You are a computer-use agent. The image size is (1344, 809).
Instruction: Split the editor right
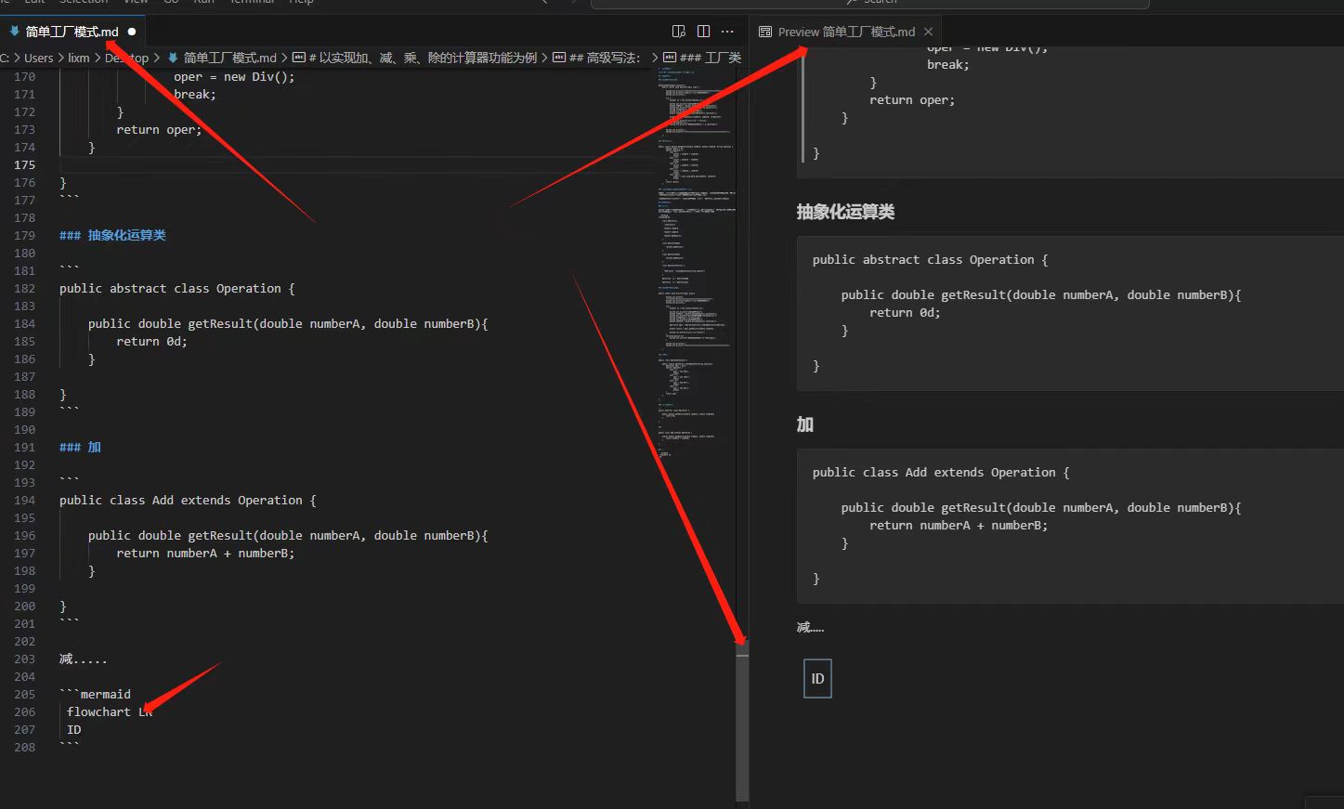(x=703, y=32)
